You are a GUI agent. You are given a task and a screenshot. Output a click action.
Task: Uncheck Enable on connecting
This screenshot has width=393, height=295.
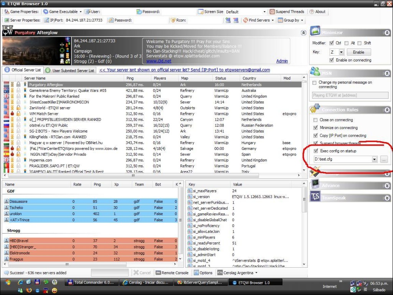coord(332,60)
